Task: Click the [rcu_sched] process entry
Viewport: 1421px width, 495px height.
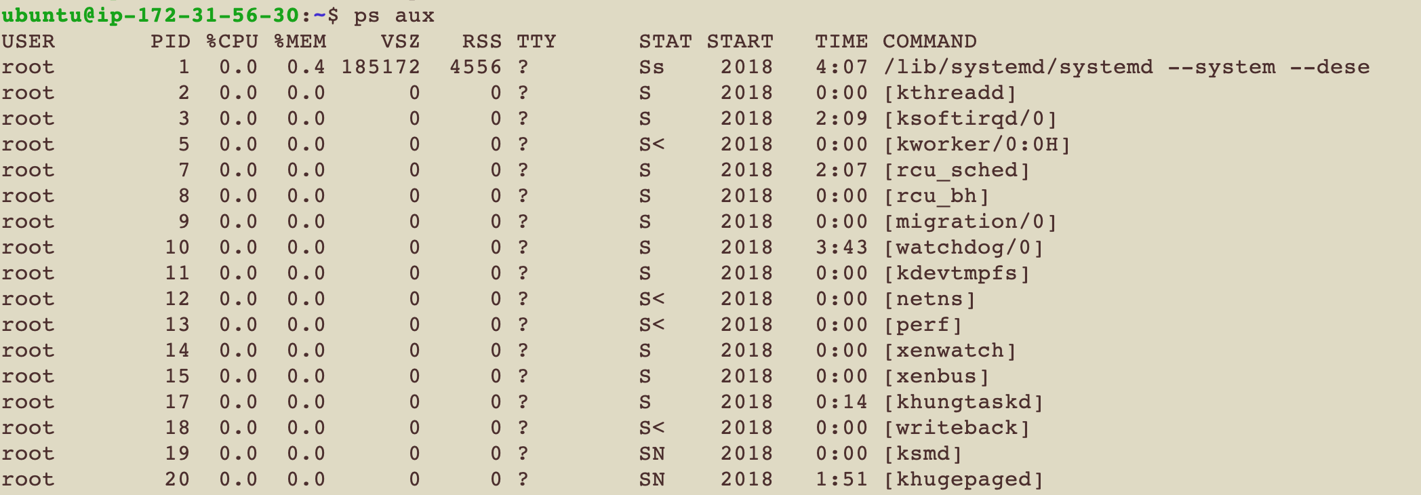Action: click(x=957, y=170)
